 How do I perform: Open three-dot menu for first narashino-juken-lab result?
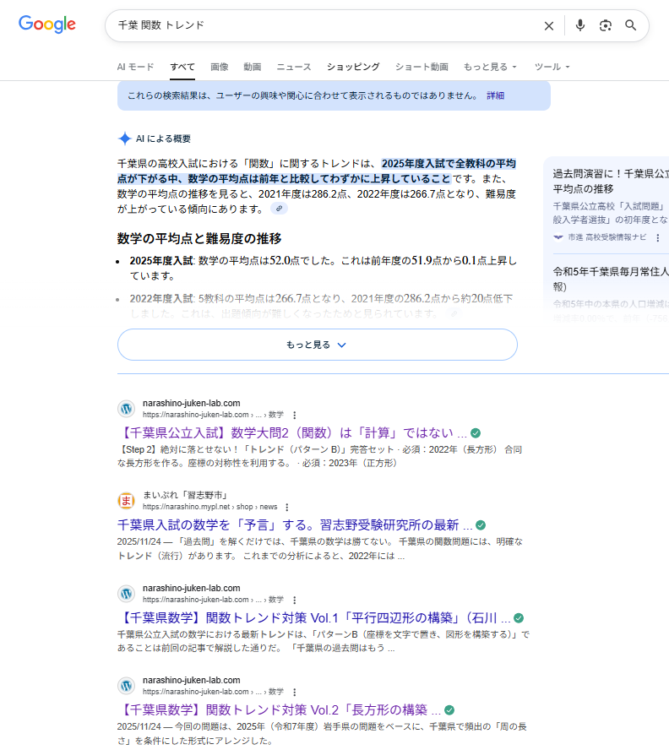295,416
